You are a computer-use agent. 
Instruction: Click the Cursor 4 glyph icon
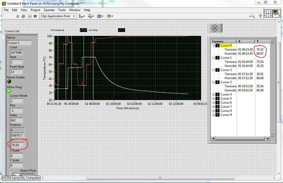coord(218,94)
